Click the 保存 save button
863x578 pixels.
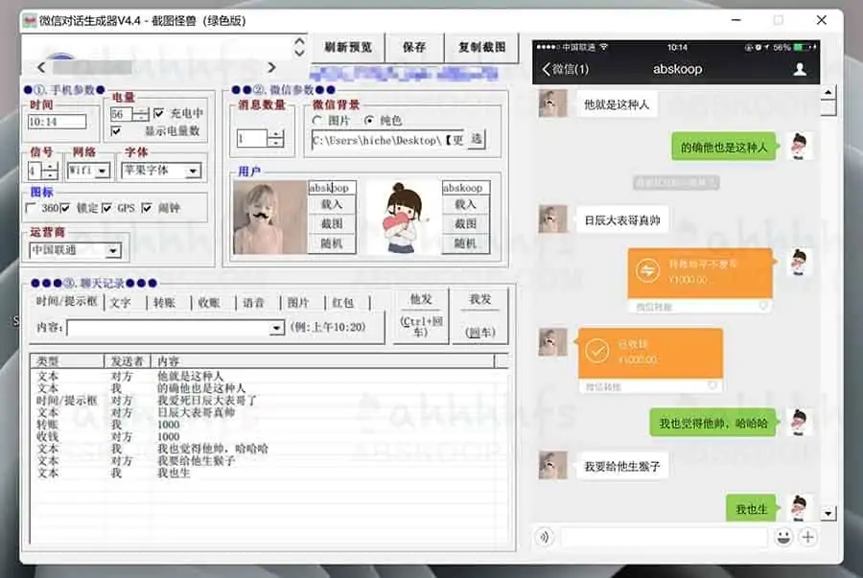click(x=414, y=47)
